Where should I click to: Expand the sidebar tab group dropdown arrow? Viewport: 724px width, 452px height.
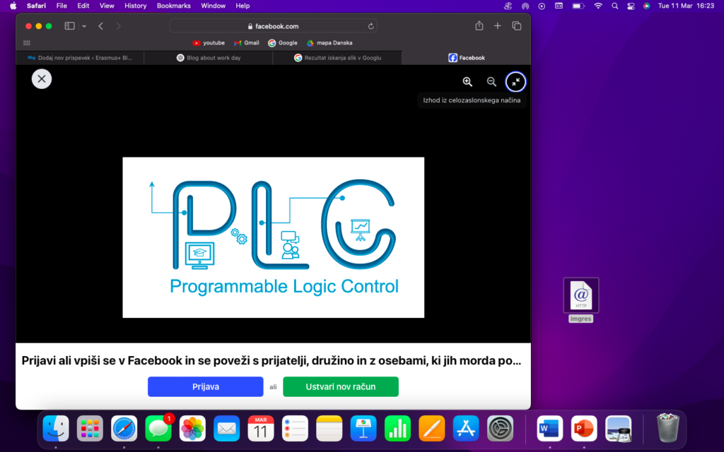(84, 26)
